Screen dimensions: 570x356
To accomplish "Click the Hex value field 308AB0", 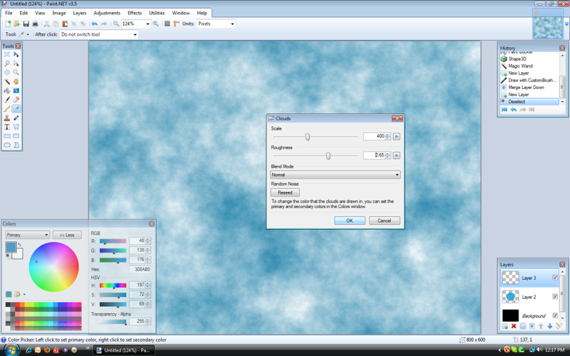I will [140, 269].
